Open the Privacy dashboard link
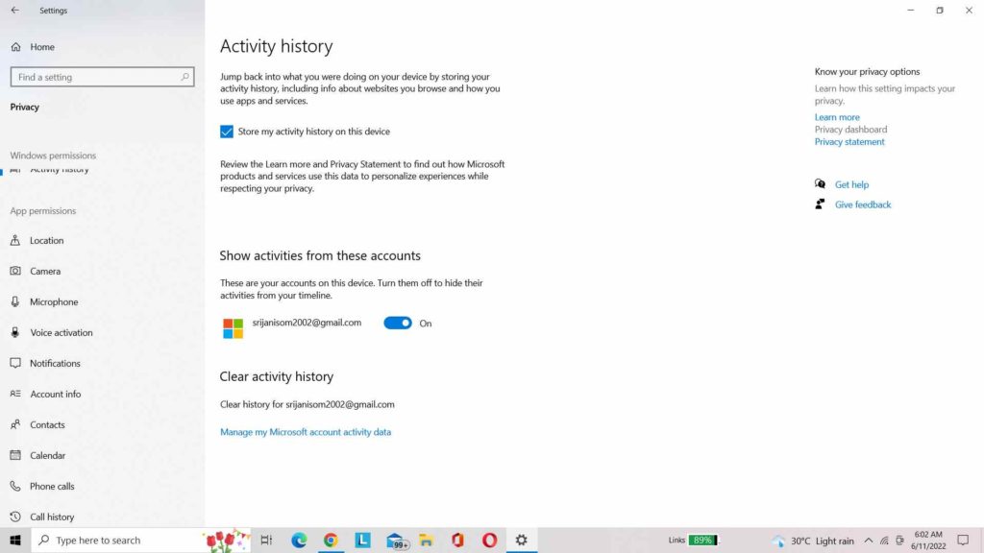The image size is (984, 553). pyautogui.click(x=849, y=129)
